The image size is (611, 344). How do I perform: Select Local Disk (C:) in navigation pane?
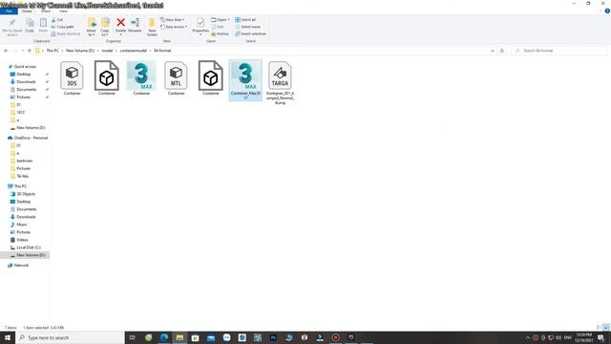29,247
